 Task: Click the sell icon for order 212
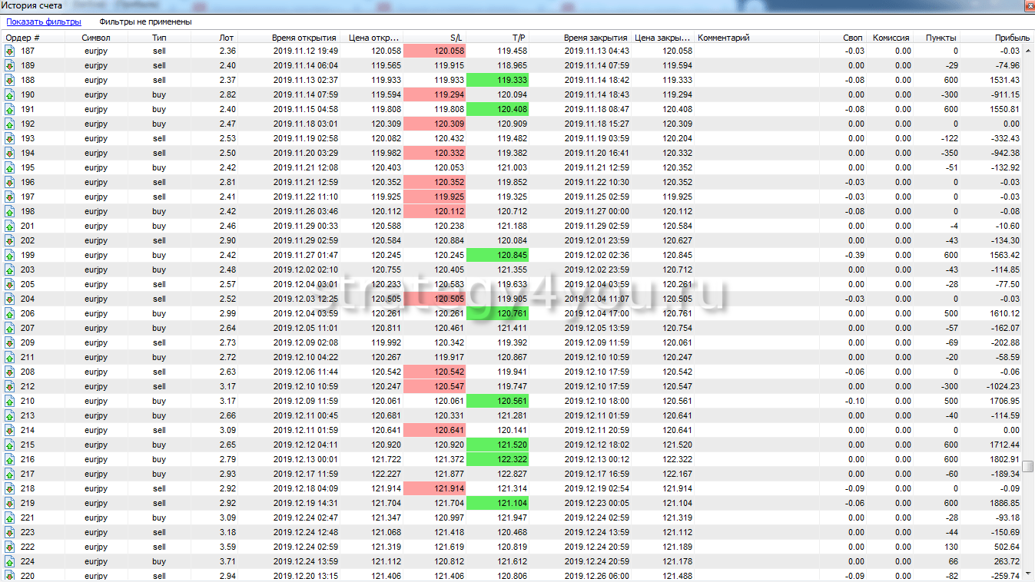click(10, 386)
